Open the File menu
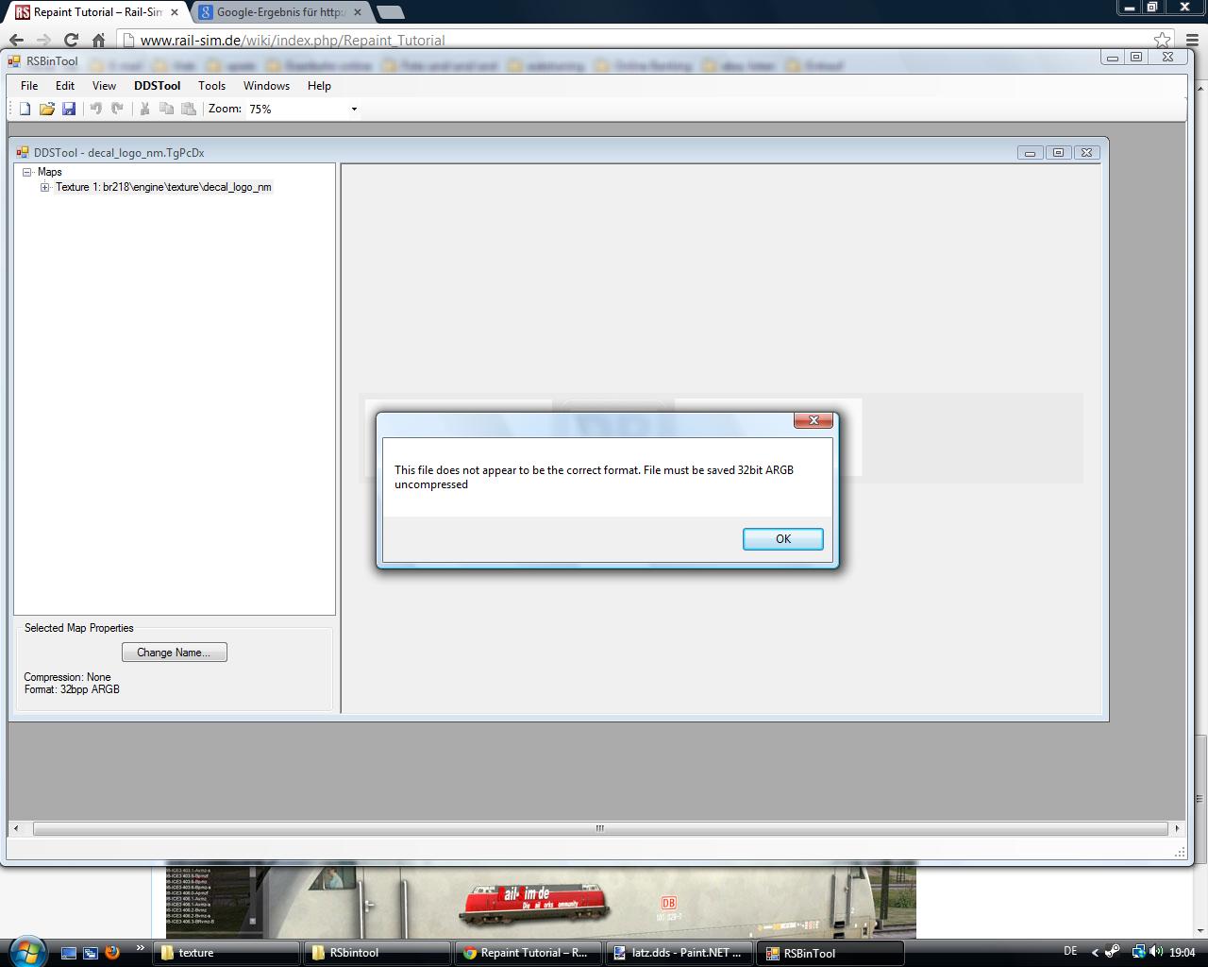The height and width of the screenshot is (967, 1208). 29,85
